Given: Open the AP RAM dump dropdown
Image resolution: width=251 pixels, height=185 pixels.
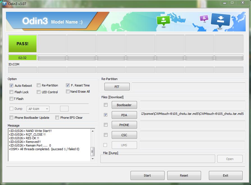Looking at the screenshot, I should coord(38,109).
